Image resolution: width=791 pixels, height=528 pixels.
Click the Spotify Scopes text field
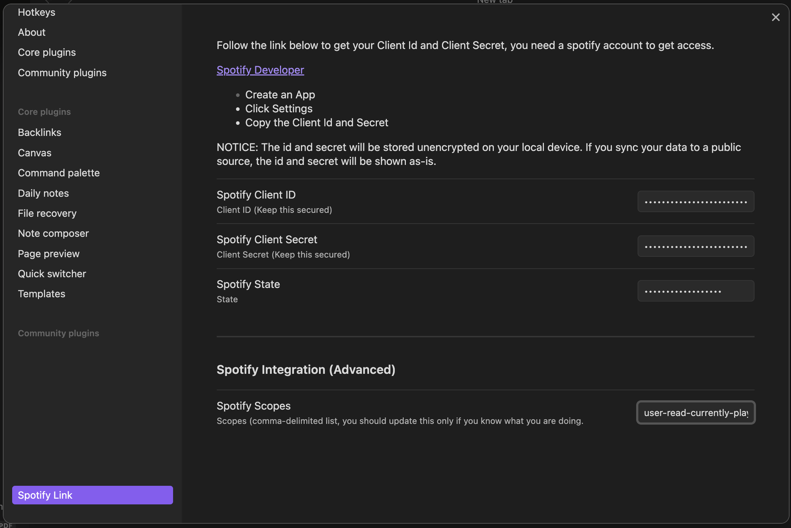click(x=696, y=412)
